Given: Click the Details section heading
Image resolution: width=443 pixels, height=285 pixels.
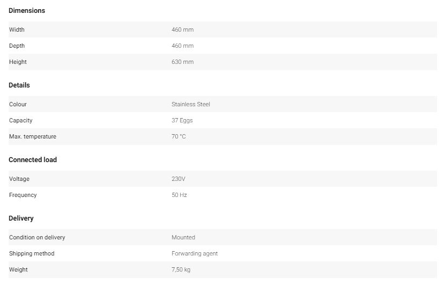Looking at the screenshot, I should (x=19, y=85).
